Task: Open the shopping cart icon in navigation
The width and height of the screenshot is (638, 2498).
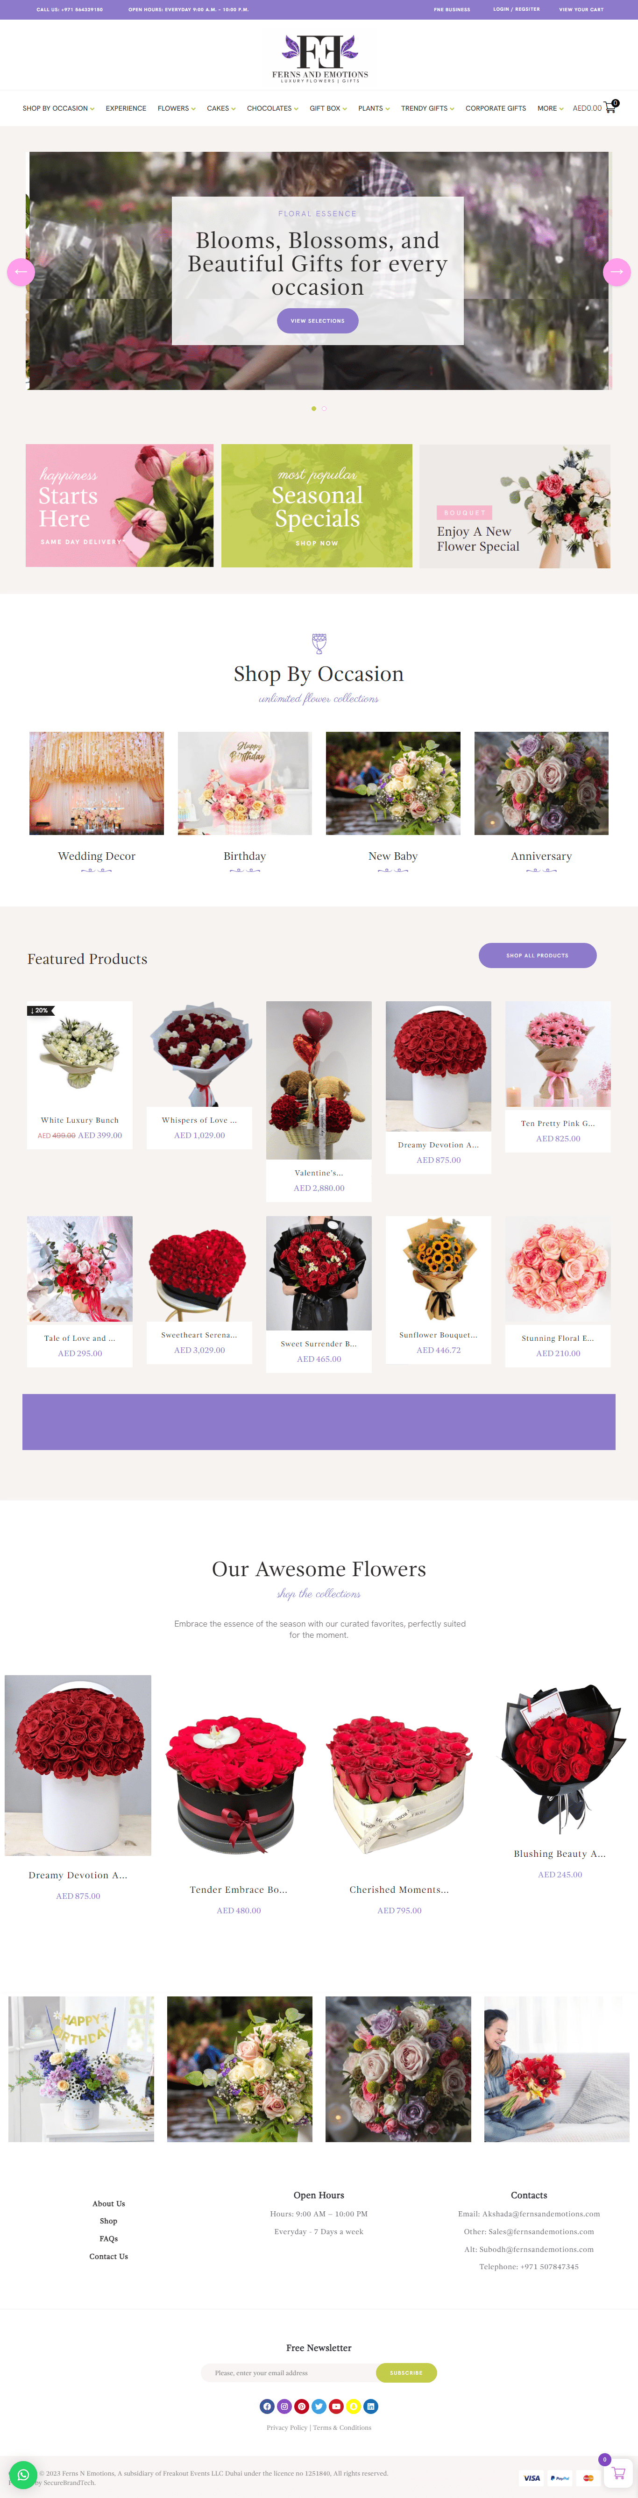Action: pyautogui.click(x=610, y=107)
